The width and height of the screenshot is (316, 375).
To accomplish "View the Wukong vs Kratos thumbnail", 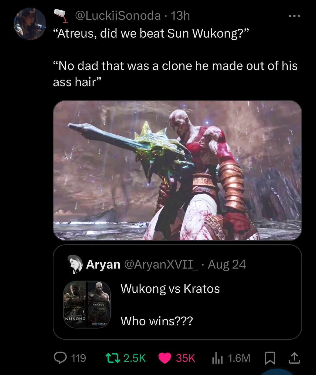I will [87, 304].
